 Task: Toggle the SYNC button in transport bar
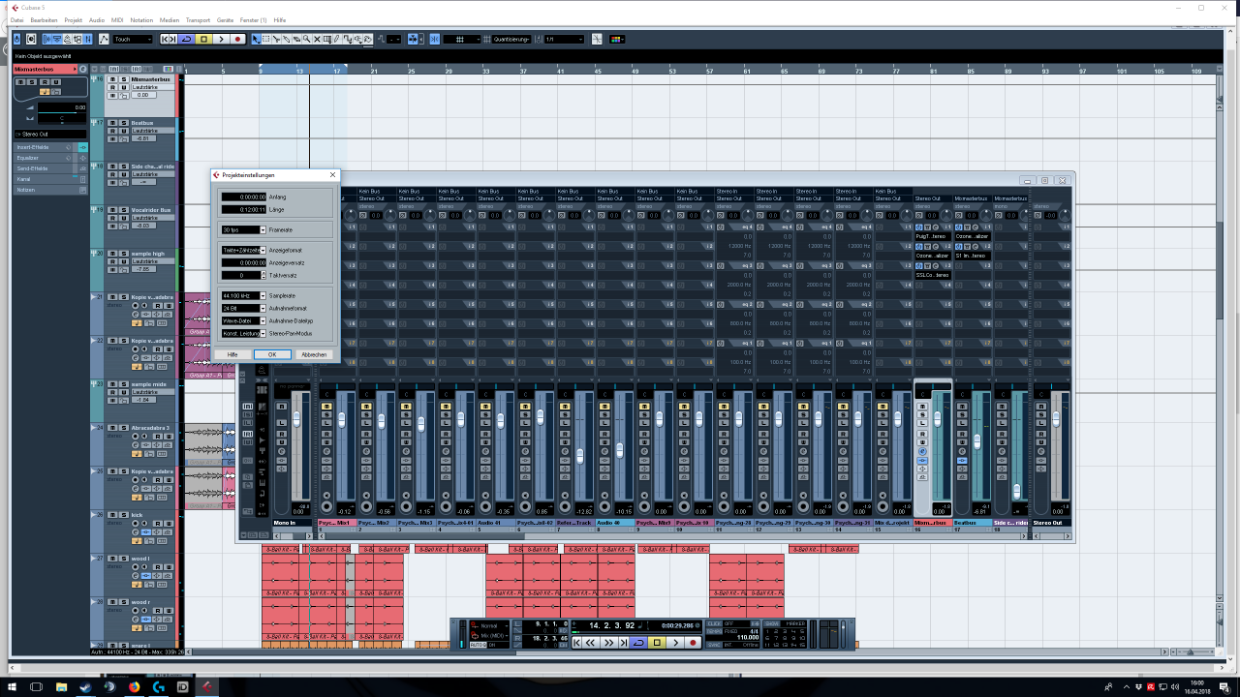tap(714, 645)
